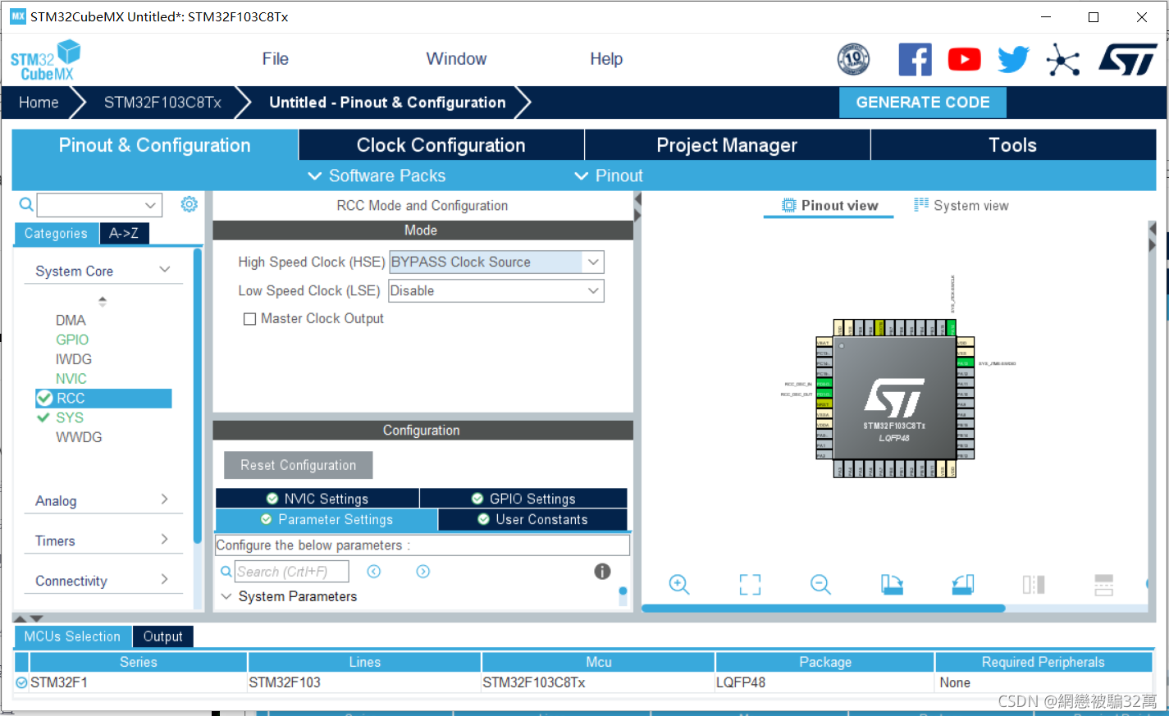Open the Twitter link icon

click(1014, 59)
